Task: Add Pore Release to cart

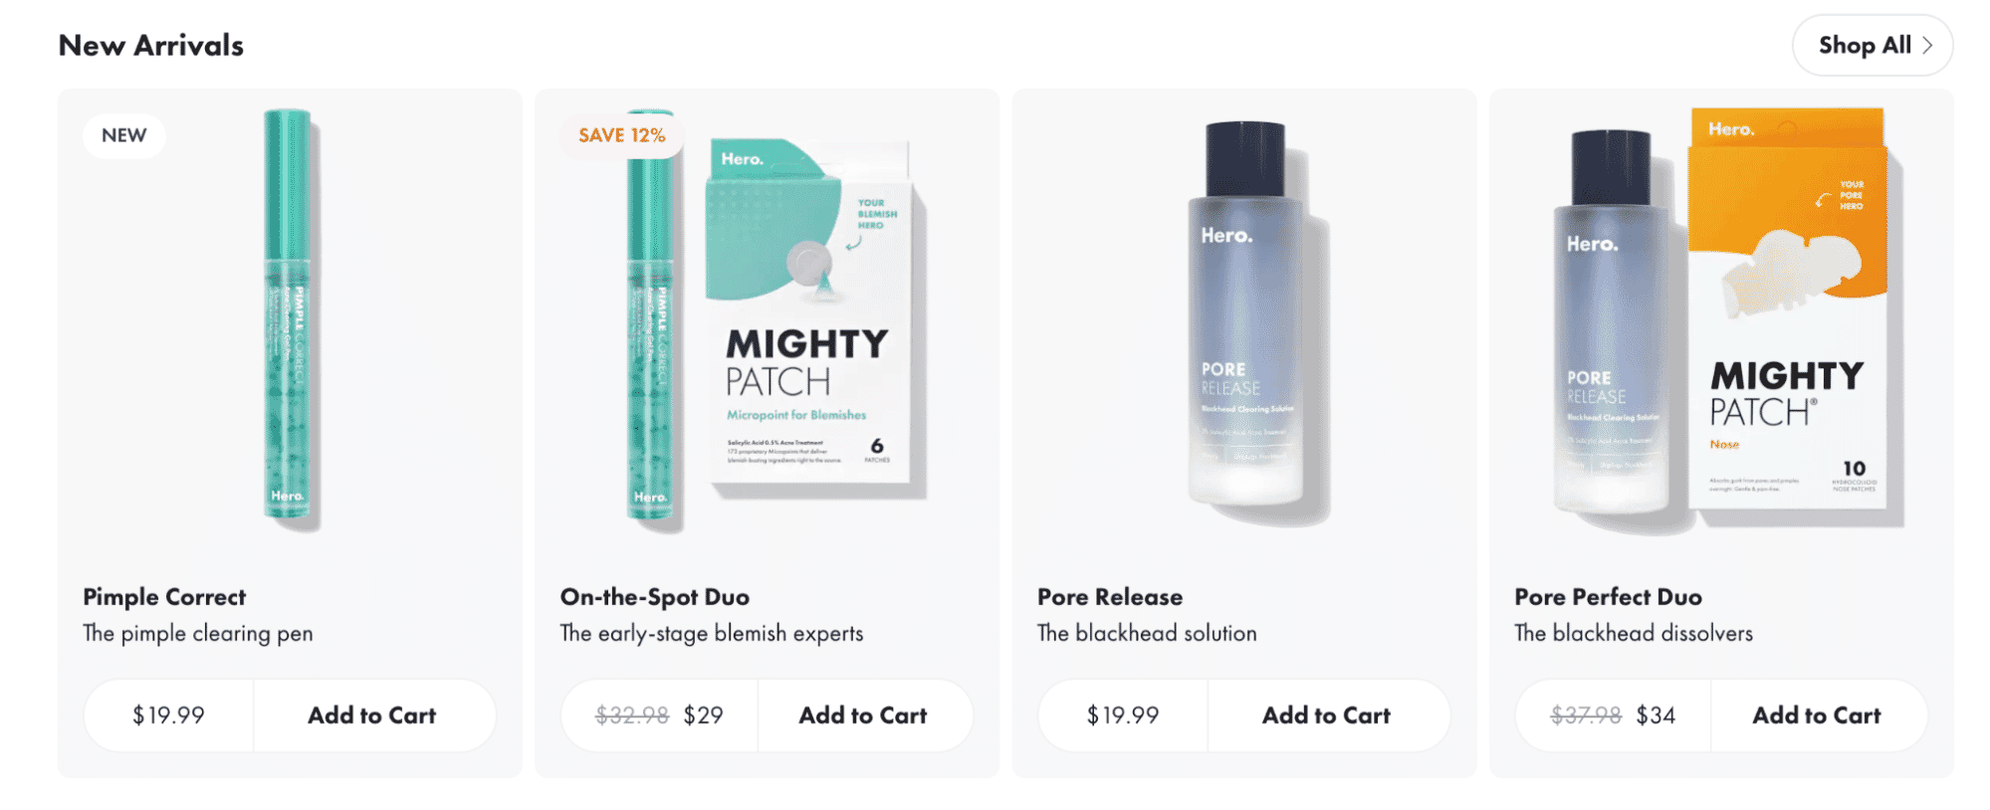Action: click(x=1327, y=715)
